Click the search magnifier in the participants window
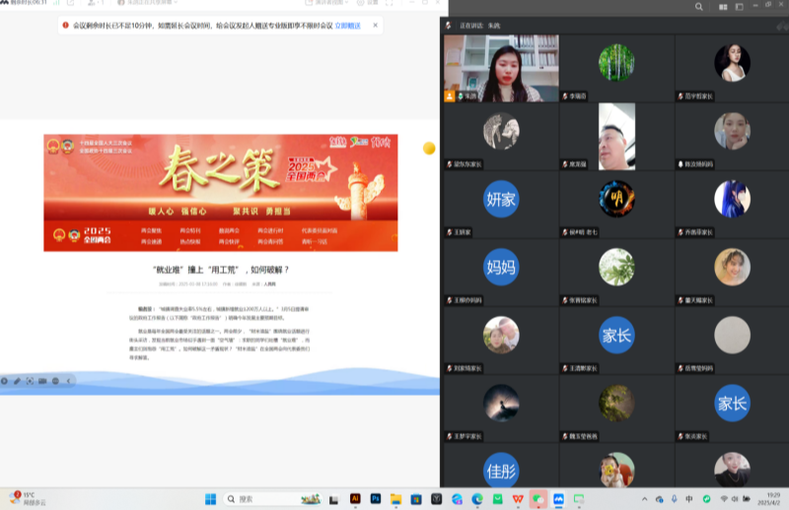 [x=699, y=7]
